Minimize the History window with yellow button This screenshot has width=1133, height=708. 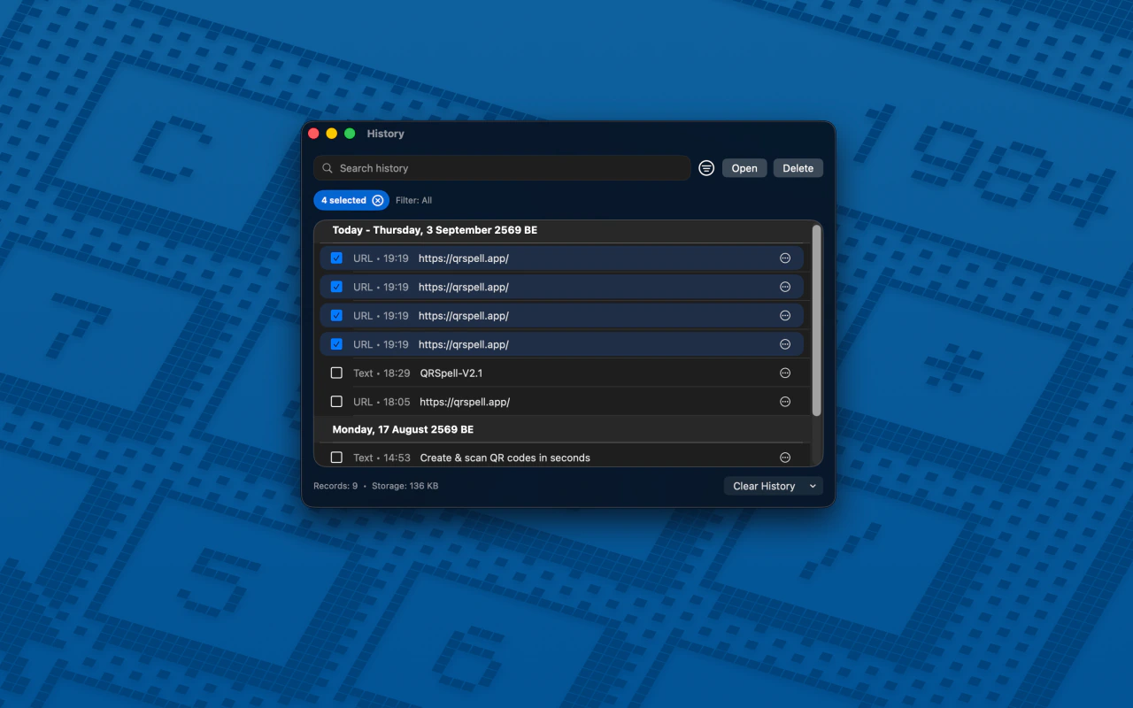tap(332, 134)
